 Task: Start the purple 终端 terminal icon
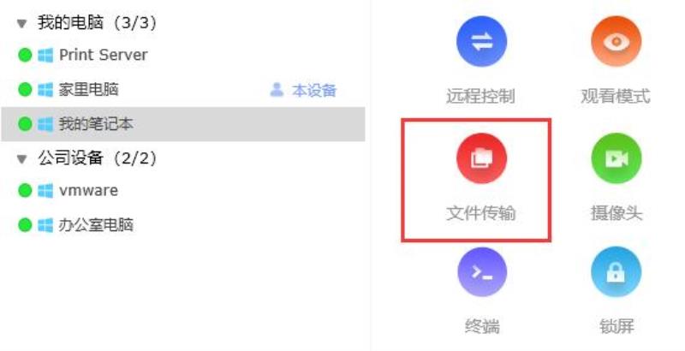[x=482, y=272]
